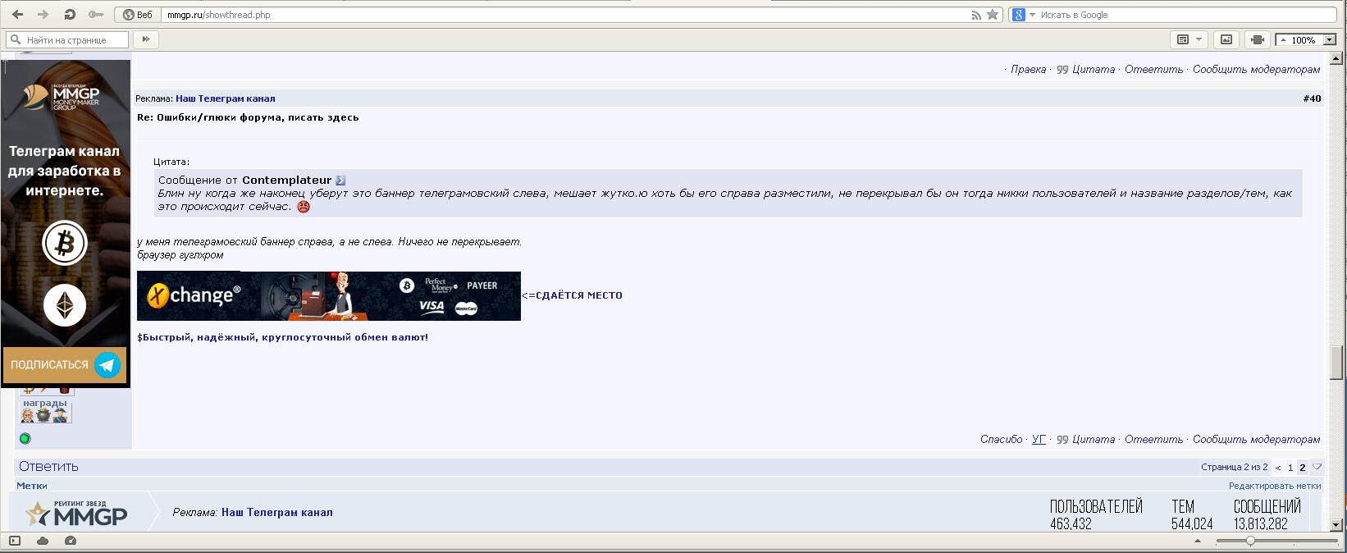This screenshot has height=553, width=1347.
Task: Report top post via Сообщить модераторам
Action: 1256,70
